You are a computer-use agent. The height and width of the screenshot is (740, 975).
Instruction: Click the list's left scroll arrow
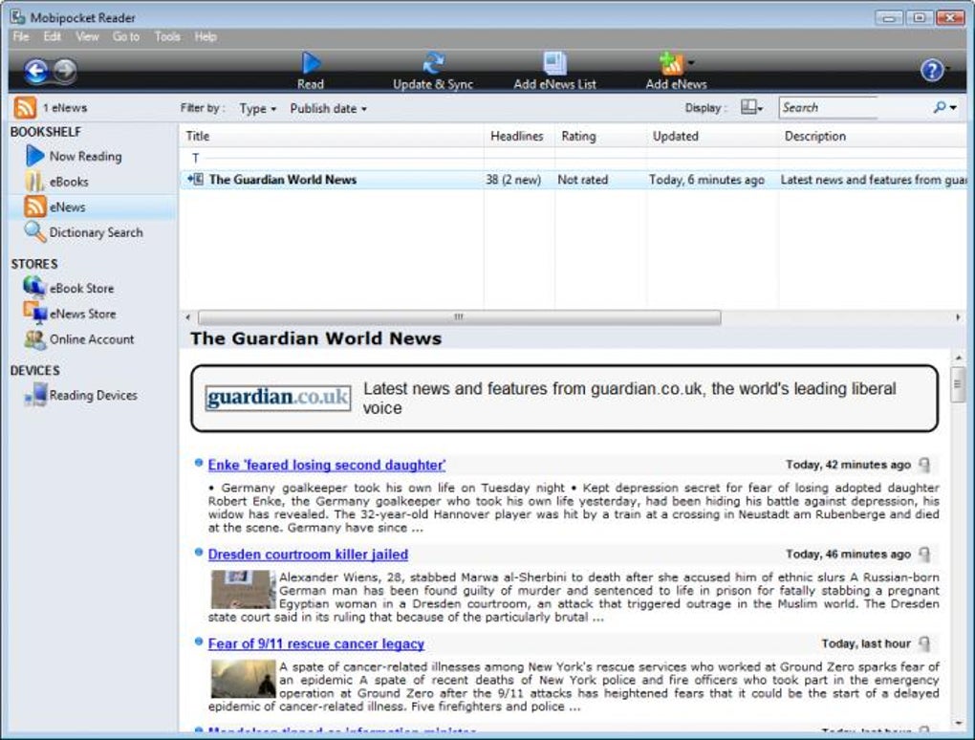pyautogui.click(x=187, y=317)
